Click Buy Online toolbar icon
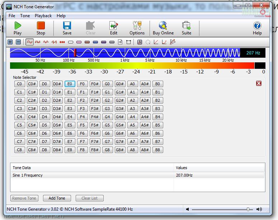278x220 pixels. 163,28
